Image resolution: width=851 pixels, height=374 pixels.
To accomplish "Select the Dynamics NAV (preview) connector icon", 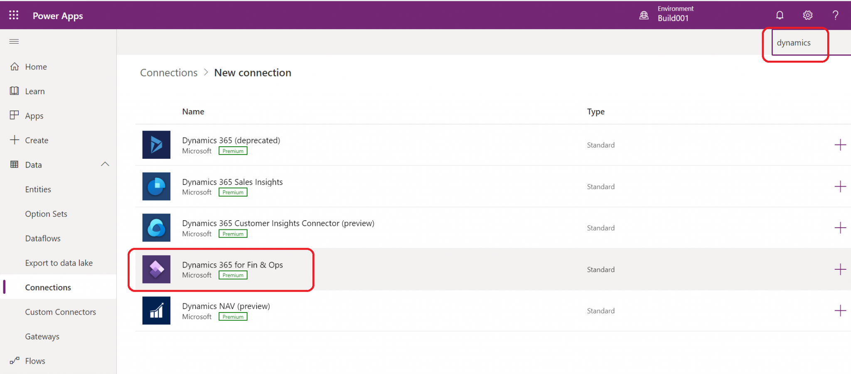I will [156, 310].
